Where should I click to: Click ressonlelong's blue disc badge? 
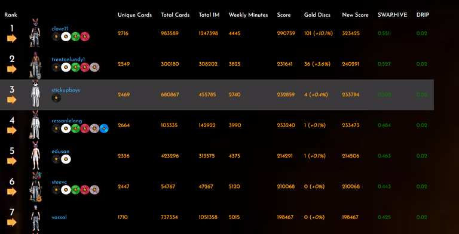pyautogui.click(x=104, y=128)
